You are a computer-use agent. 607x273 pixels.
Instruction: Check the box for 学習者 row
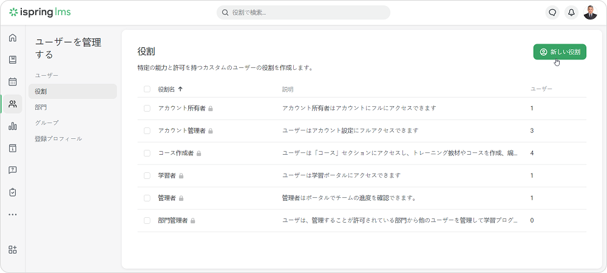147,175
